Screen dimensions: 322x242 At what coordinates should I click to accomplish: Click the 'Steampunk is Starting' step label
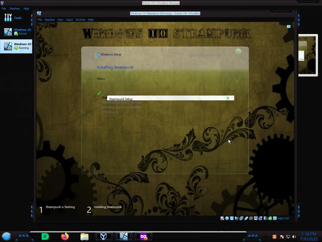[x=60, y=207]
